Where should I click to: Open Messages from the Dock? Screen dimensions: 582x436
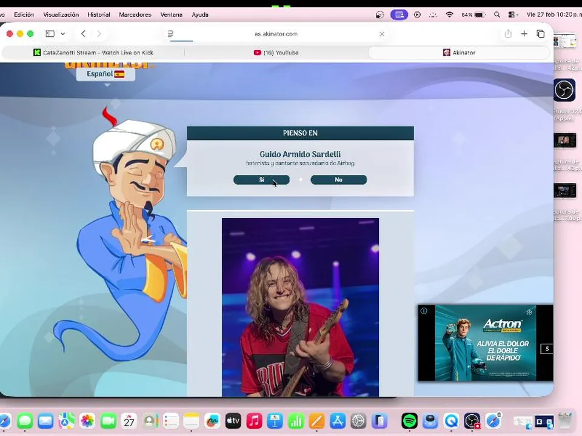[x=25, y=421]
